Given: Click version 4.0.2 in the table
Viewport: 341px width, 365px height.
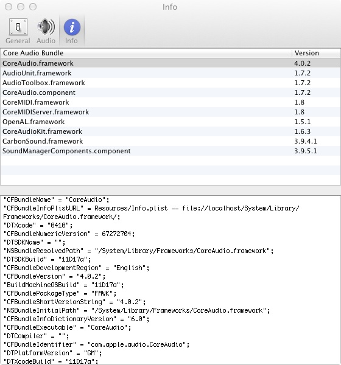Looking at the screenshot, I should (302, 63).
